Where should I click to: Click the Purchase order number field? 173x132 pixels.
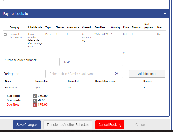(91, 62)
